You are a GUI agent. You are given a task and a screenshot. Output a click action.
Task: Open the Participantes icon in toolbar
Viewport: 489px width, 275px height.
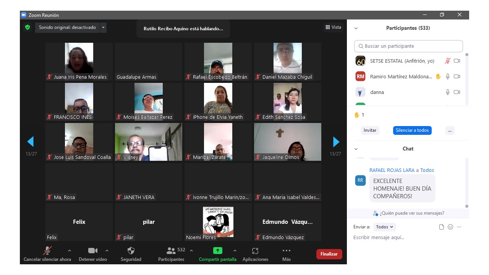point(171,251)
